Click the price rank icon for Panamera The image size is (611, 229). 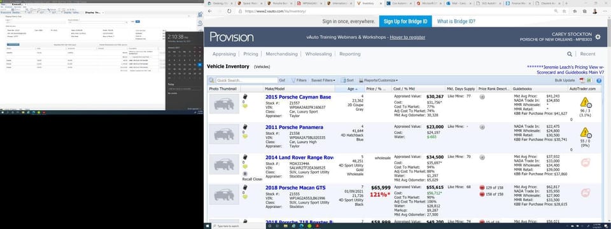[482, 127]
